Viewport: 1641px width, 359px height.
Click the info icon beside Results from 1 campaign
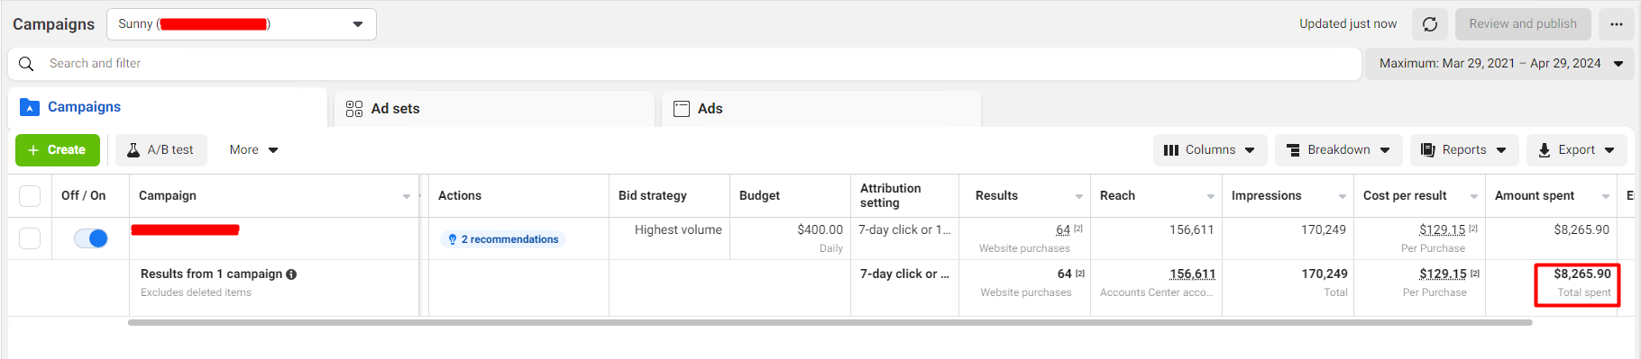[x=291, y=274]
